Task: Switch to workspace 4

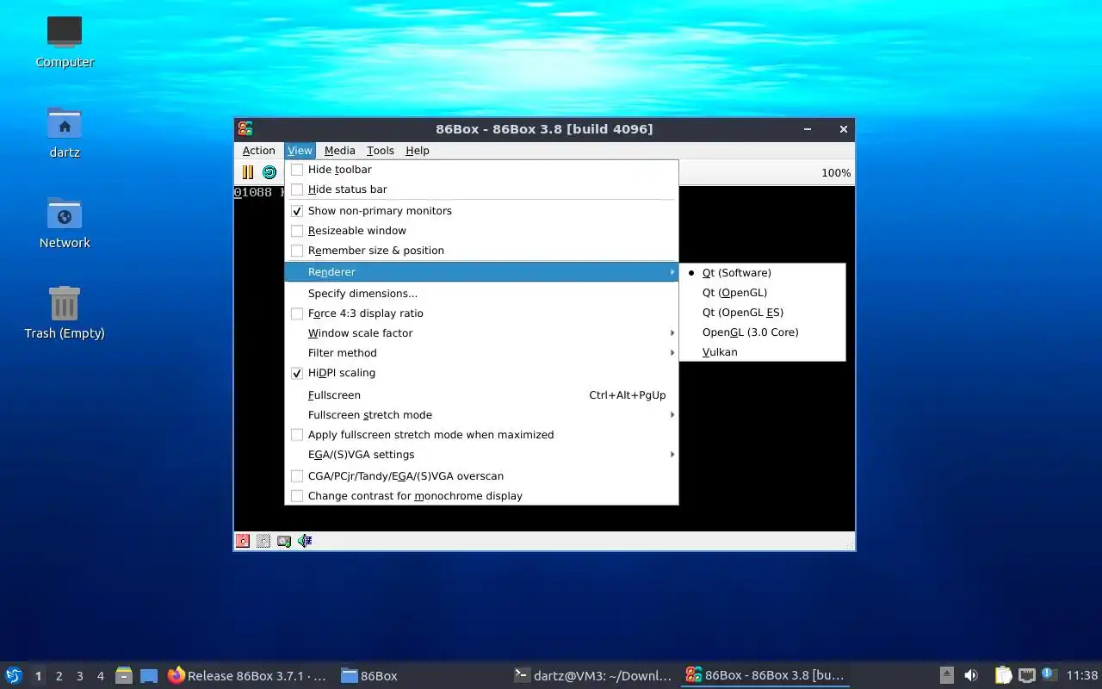Action: coord(100,676)
